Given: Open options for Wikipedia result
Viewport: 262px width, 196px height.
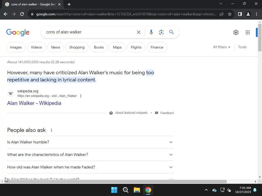Looking at the screenshot, I should pos(81,96).
